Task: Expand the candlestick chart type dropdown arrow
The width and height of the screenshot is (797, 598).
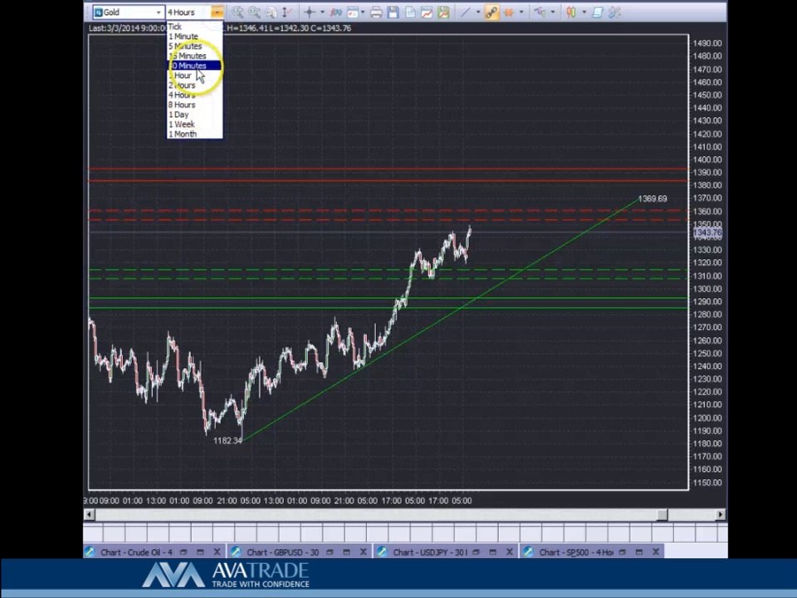Action: coord(584,12)
